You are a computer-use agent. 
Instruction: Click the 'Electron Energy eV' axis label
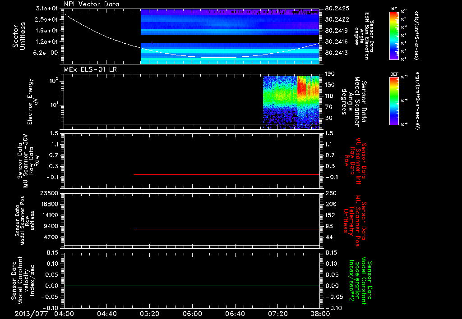click(32, 101)
